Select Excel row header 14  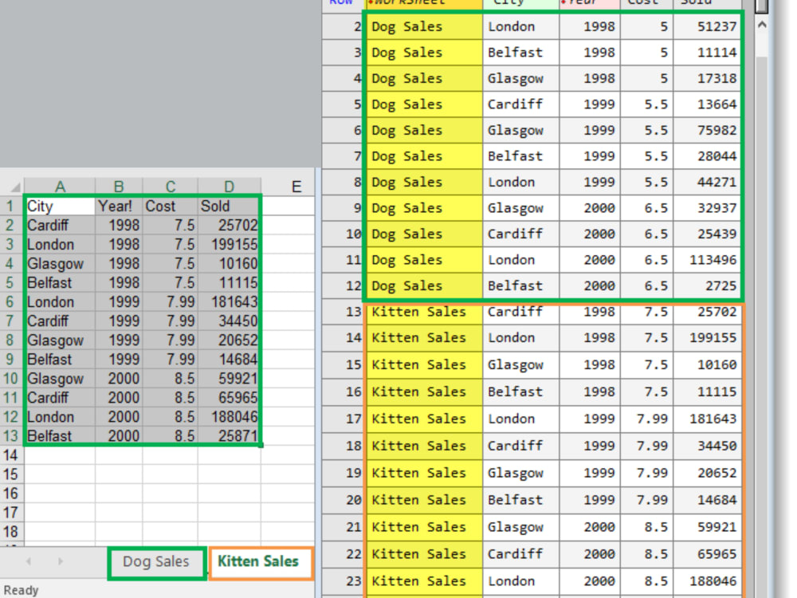point(10,455)
